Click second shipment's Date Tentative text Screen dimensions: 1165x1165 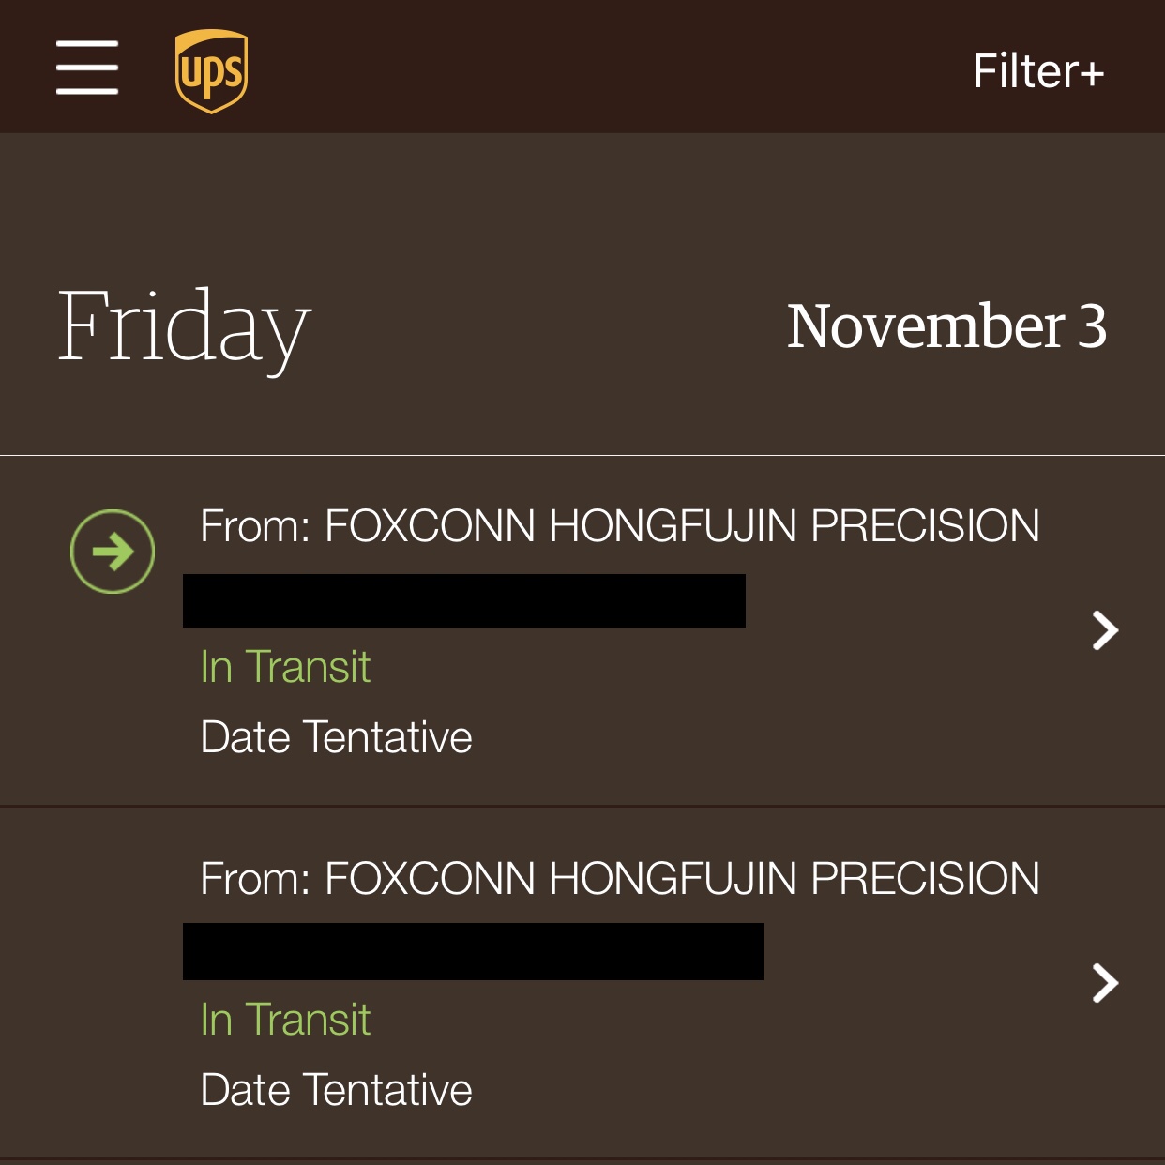pyautogui.click(x=336, y=1090)
